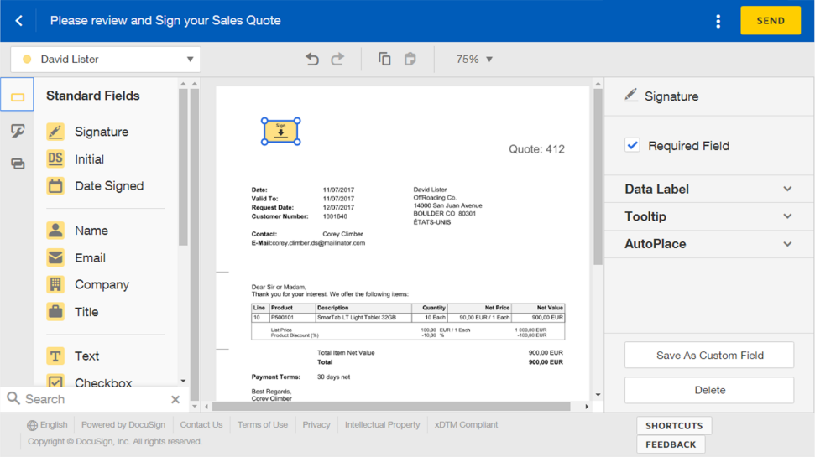Expand the Data Label section
Image resolution: width=815 pixels, height=457 pixels.
709,189
